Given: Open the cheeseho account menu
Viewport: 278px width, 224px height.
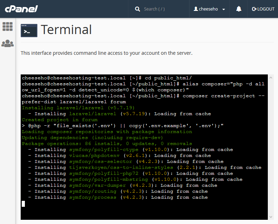Looking at the screenshot, I should click(x=209, y=9).
